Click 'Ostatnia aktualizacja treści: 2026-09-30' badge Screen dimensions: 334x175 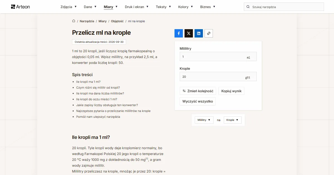[x=99, y=42]
